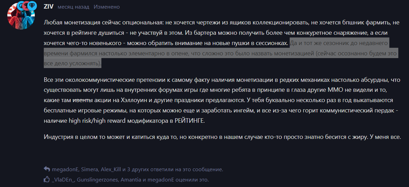Show edit history via 'Изменено'
Screen dimensions: 409x187
(x=107, y=7)
